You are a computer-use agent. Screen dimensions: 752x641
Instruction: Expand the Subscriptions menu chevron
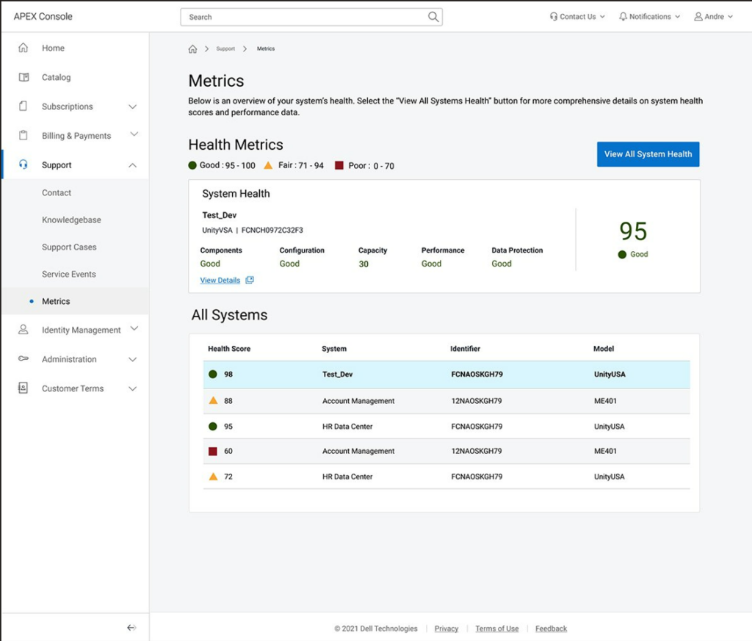click(133, 106)
